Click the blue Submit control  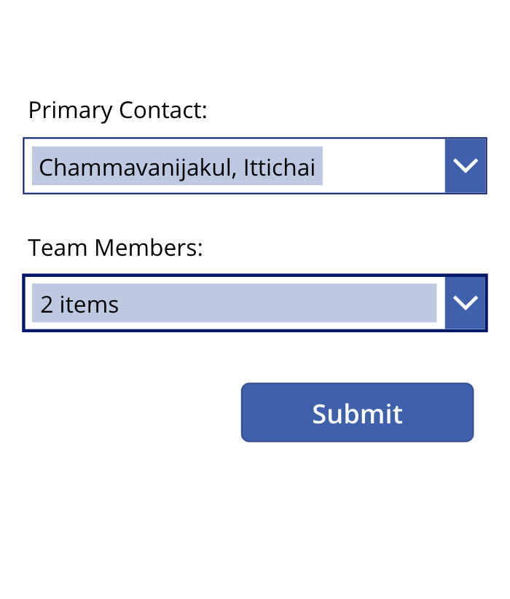(x=356, y=412)
